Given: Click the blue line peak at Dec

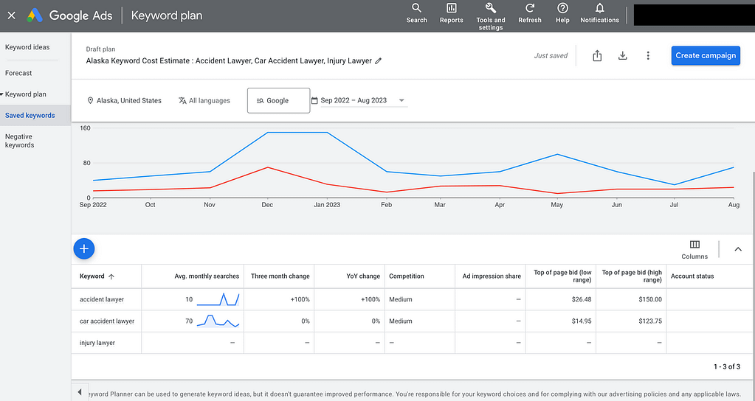Looking at the screenshot, I should tap(268, 132).
